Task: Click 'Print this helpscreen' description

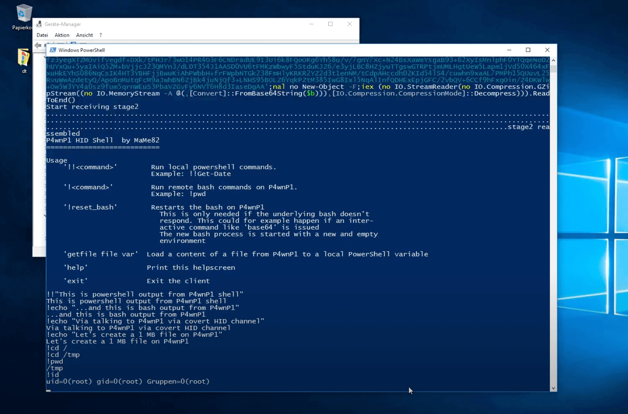Action: click(x=191, y=267)
